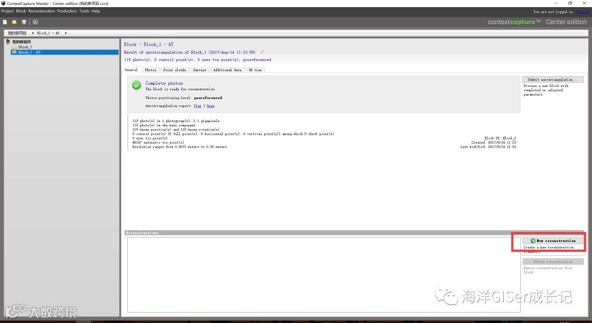Click Open link for aerotriangulation report
This screenshot has width=592, height=323.
(x=210, y=106)
